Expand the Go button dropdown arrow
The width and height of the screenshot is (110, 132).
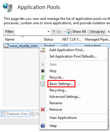(x=65, y=32)
